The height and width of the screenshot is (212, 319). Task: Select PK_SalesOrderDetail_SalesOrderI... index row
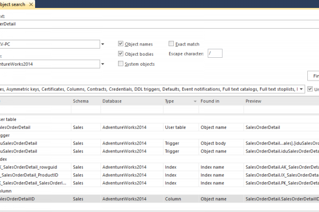(x=159, y=183)
